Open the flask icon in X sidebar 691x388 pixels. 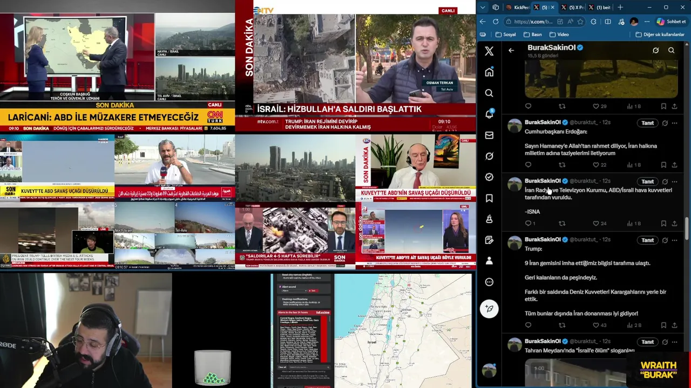click(489, 219)
